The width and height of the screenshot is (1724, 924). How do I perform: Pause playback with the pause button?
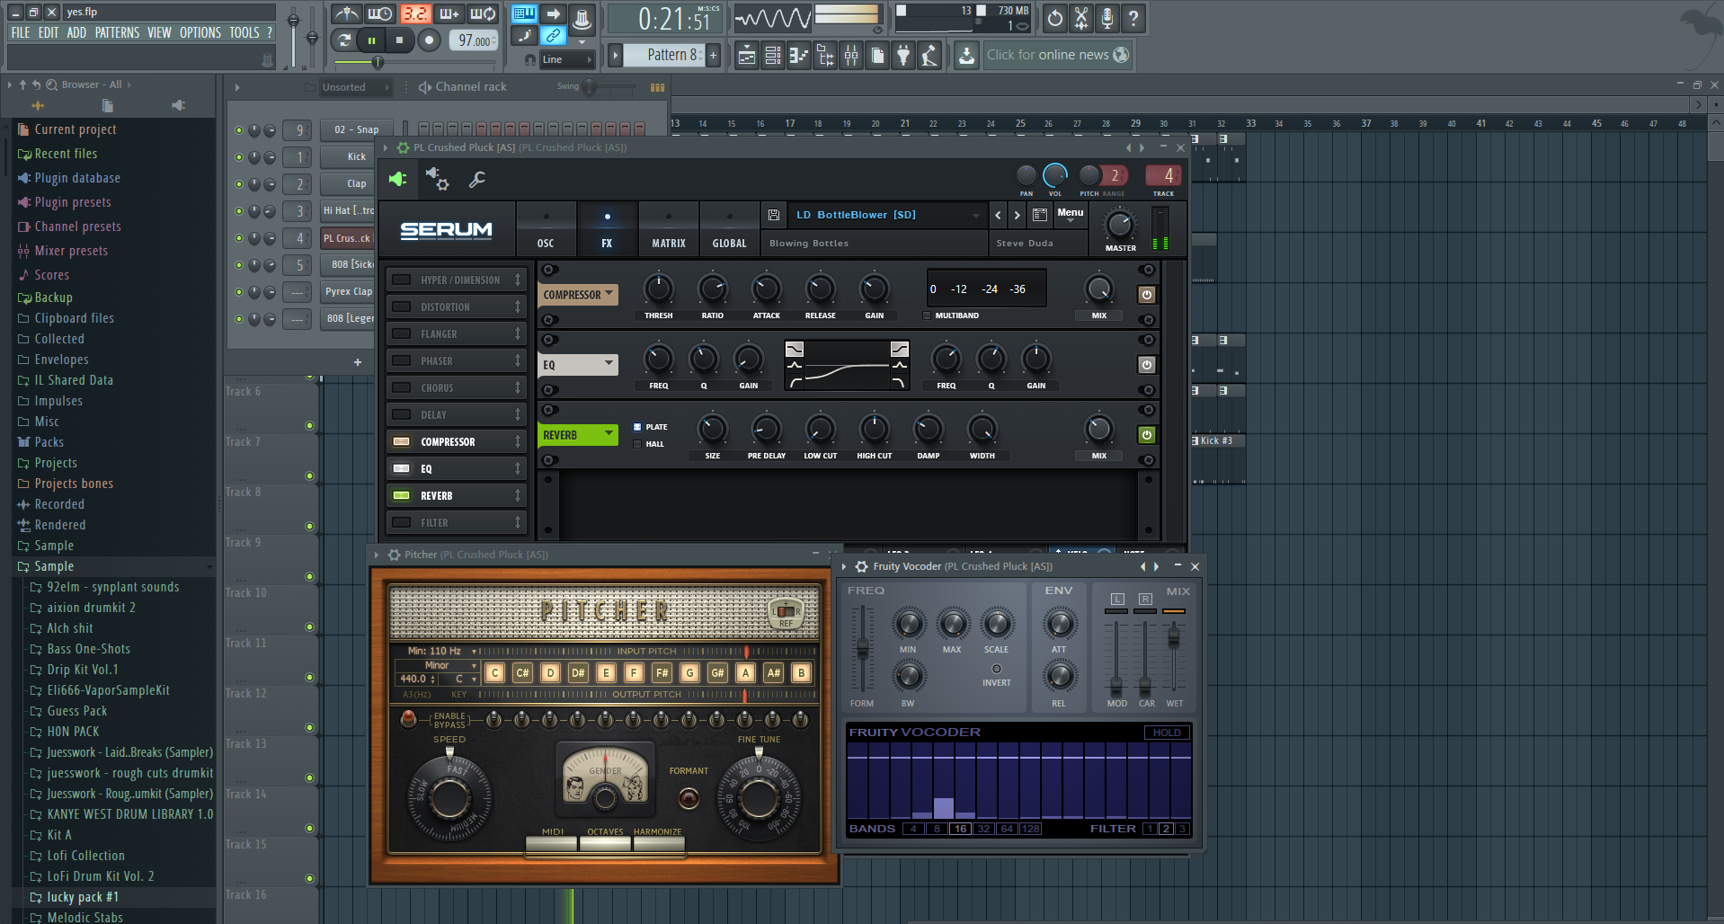(x=371, y=40)
